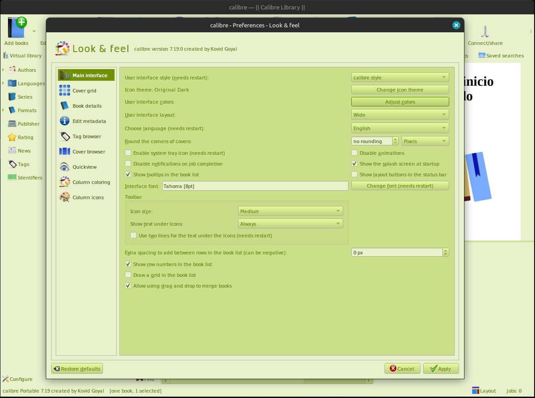
Task: Open Show text under icons Always dropdown
Action: [x=290, y=223]
